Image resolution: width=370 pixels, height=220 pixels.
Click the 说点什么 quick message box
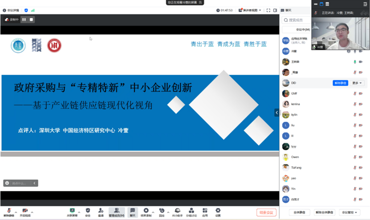(x=19, y=183)
